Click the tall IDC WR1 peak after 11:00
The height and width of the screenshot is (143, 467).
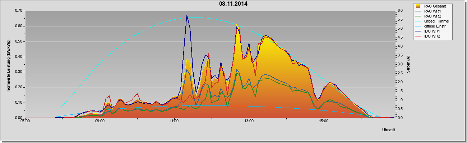point(187,16)
